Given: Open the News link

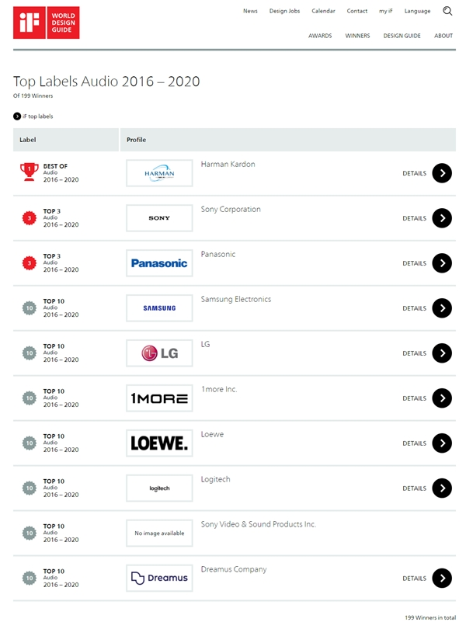Looking at the screenshot, I should [250, 11].
